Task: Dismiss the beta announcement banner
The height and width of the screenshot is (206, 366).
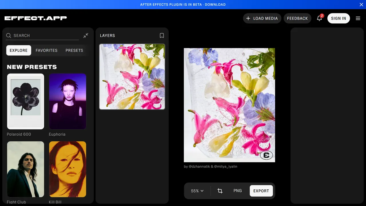Action: click(x=361, y=5)
